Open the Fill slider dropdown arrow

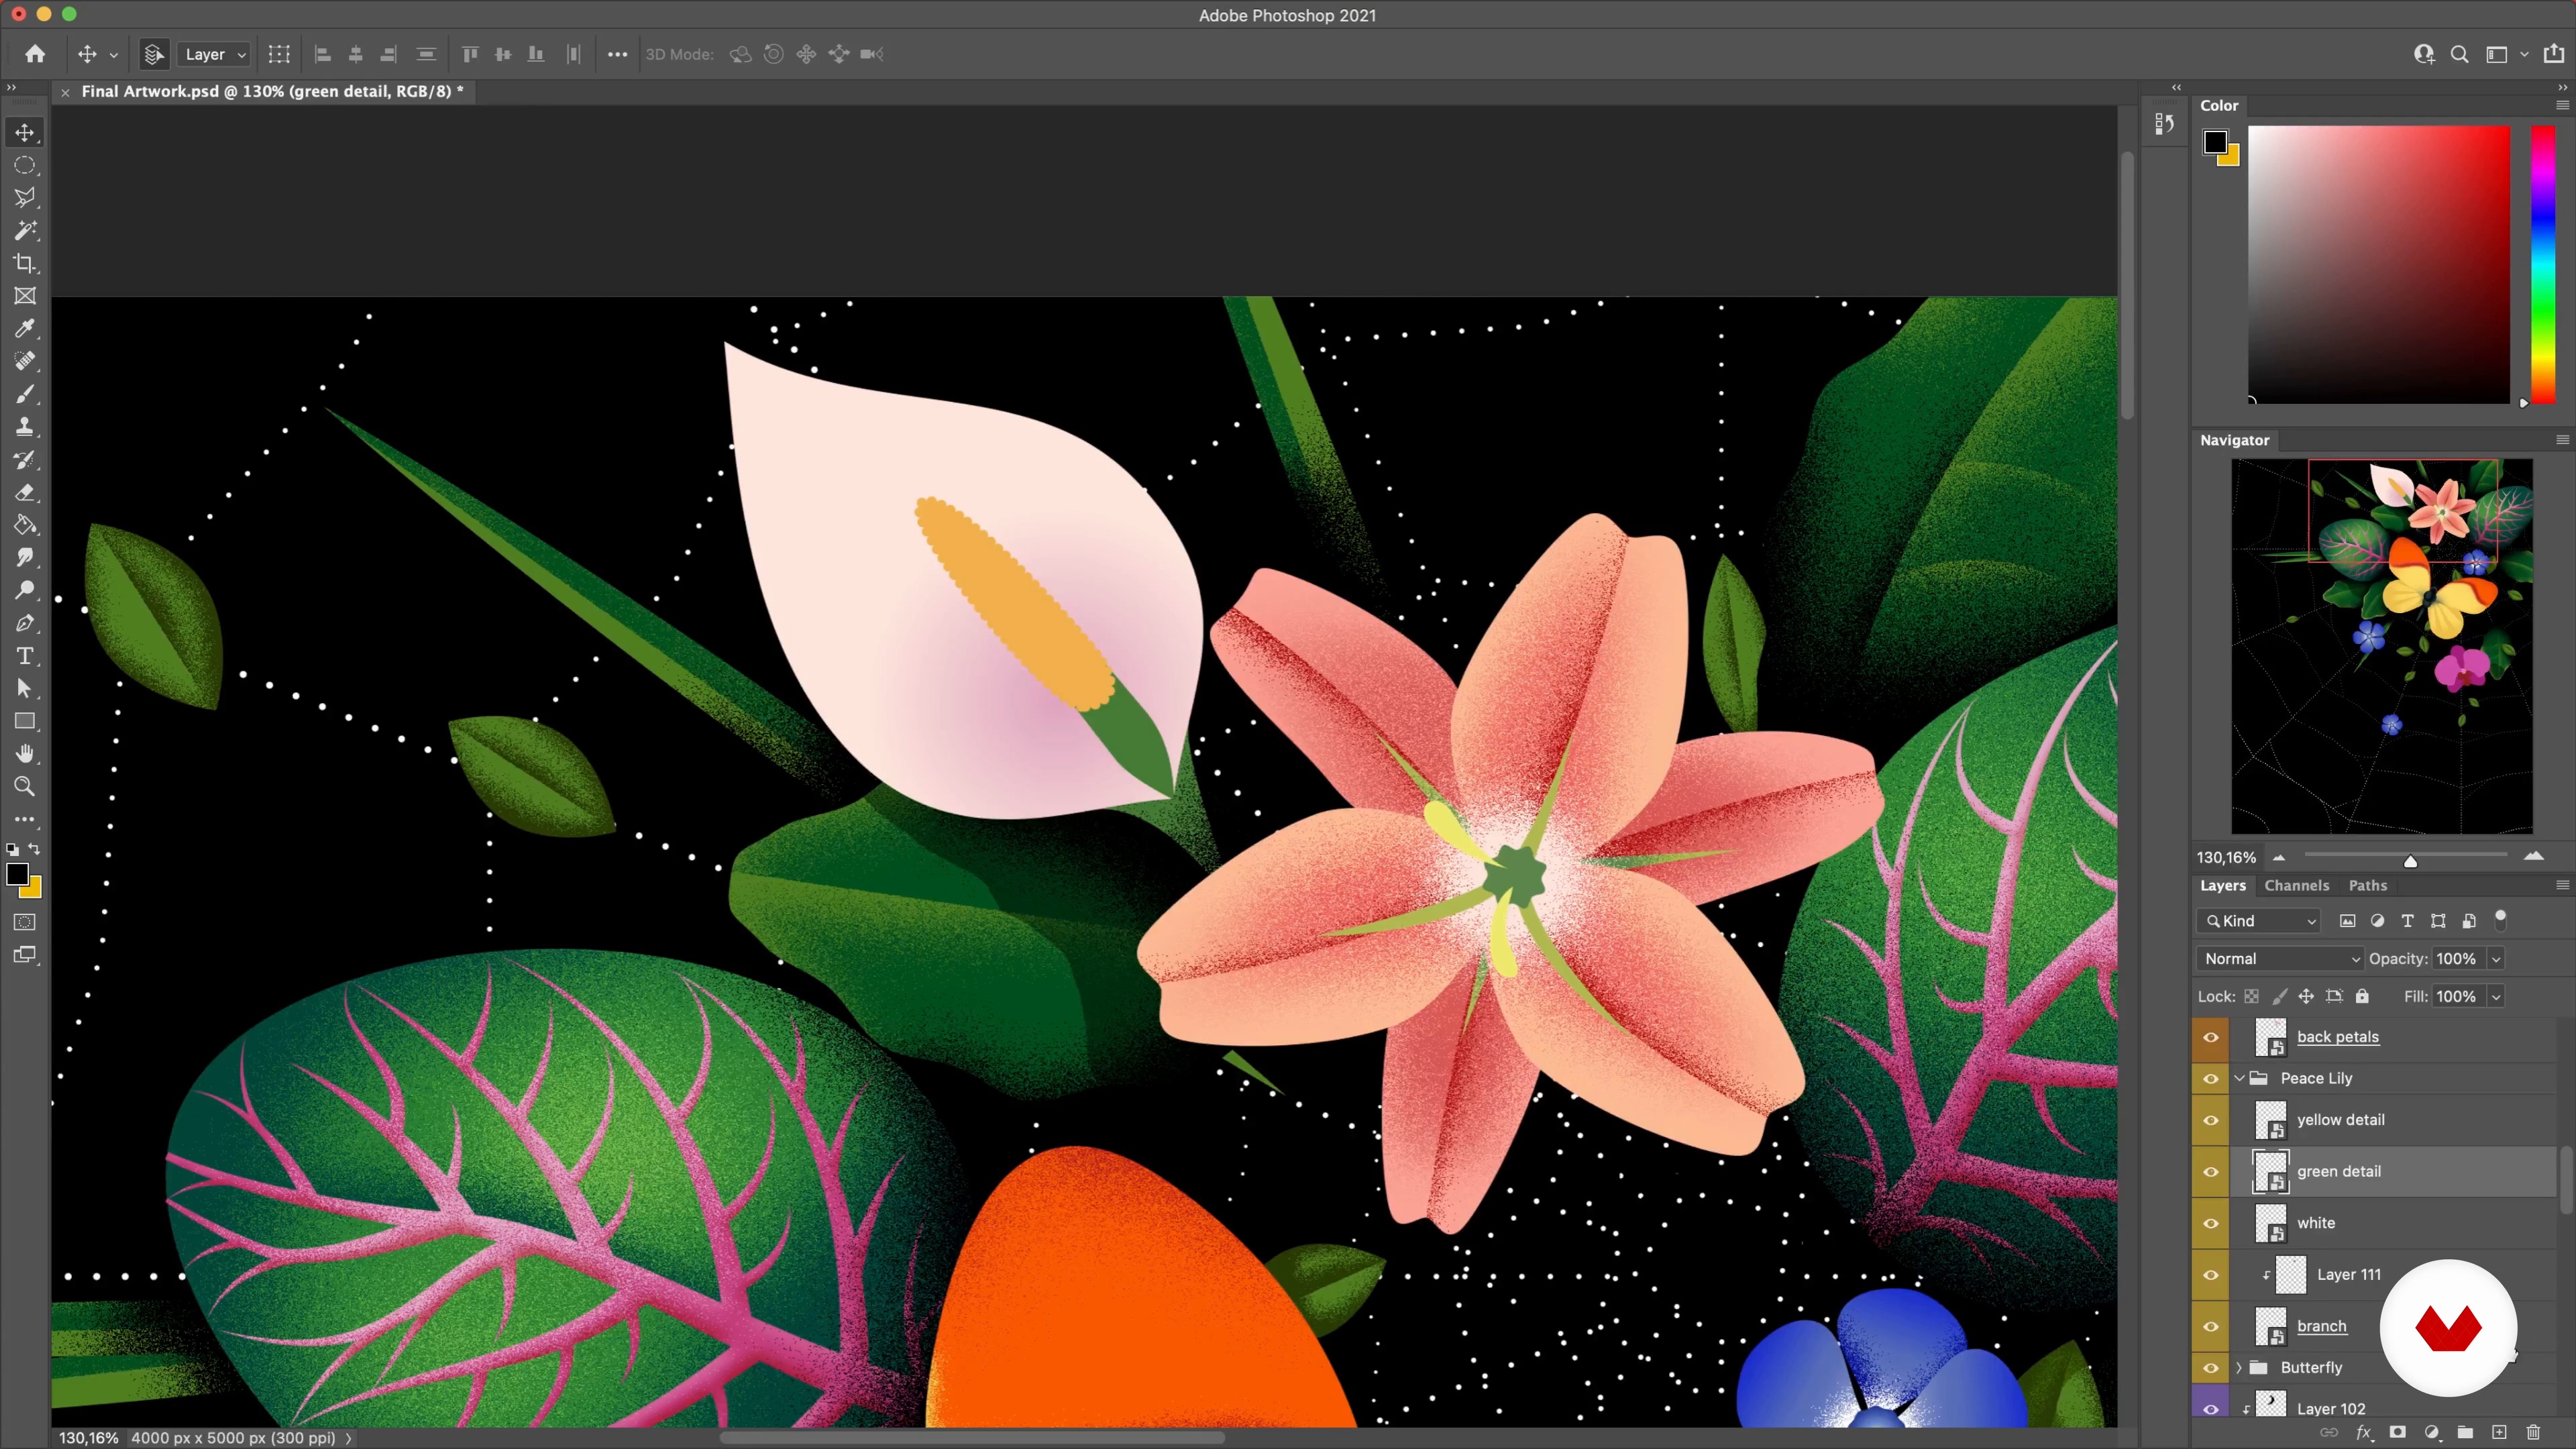pyautogui.click(x=2496, y=997)
